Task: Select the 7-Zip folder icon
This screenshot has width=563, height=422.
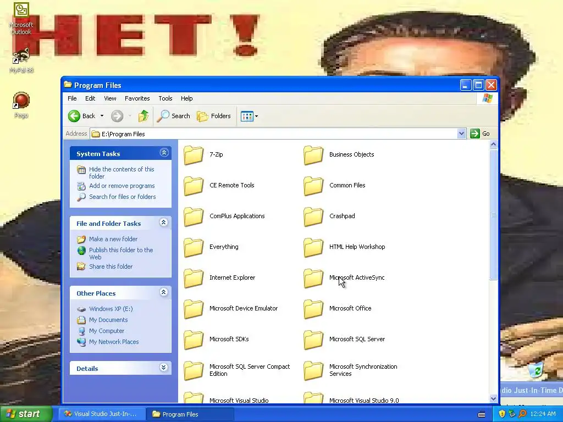Action: (194, 155)
